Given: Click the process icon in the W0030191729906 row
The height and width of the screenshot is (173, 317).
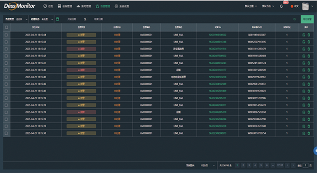Looking at the screenshot, I should point(304,98).
